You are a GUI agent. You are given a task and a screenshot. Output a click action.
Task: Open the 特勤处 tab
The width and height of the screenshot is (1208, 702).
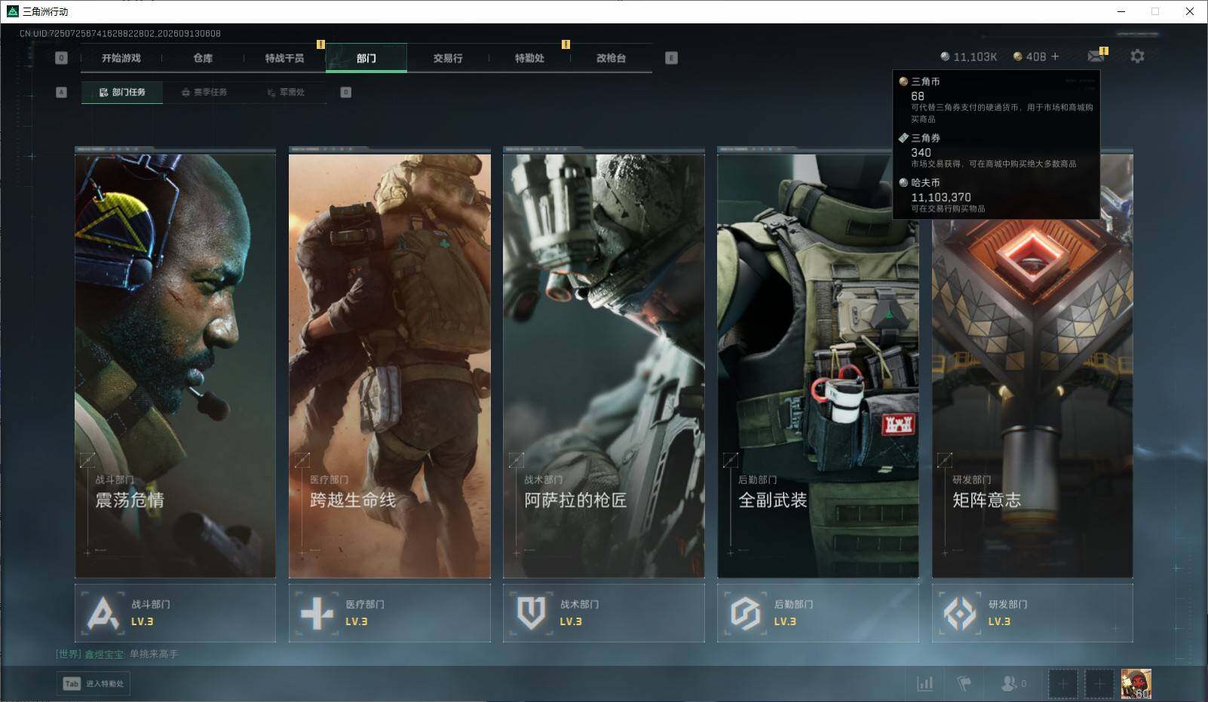tap(529, 58)
